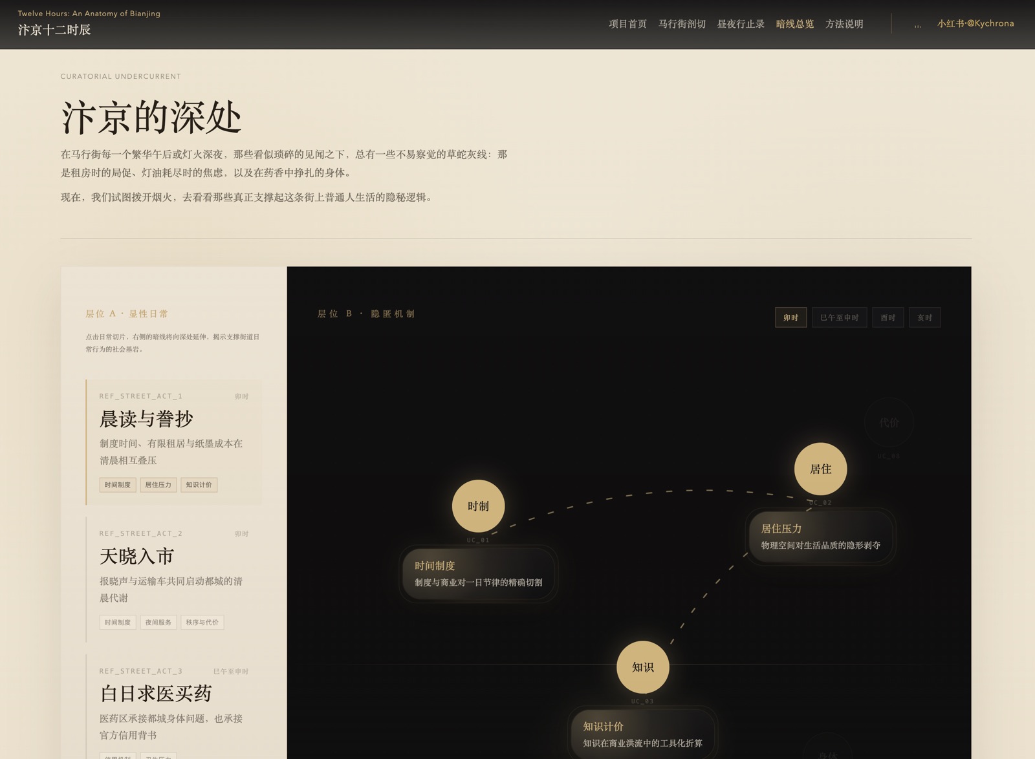This screenshot has width=1035, height=759.
Task: Click the 时制 circular node
Action: tap(478, 506)
